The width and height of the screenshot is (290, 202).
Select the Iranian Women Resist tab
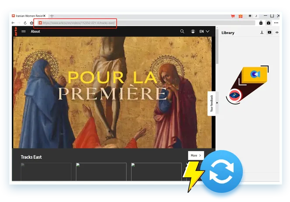click(x=29, y=16)
